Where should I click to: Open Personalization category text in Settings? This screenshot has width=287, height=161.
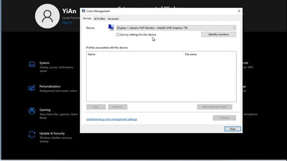point(50,86)
